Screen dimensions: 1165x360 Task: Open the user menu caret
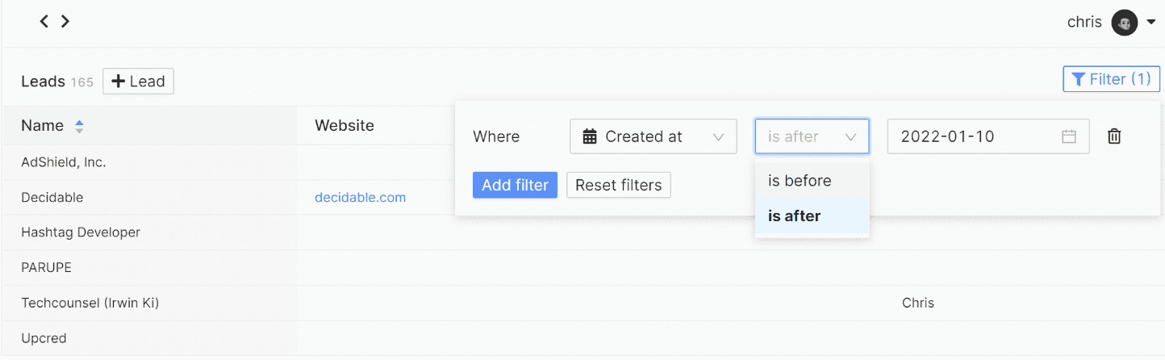pos(1151,22)
